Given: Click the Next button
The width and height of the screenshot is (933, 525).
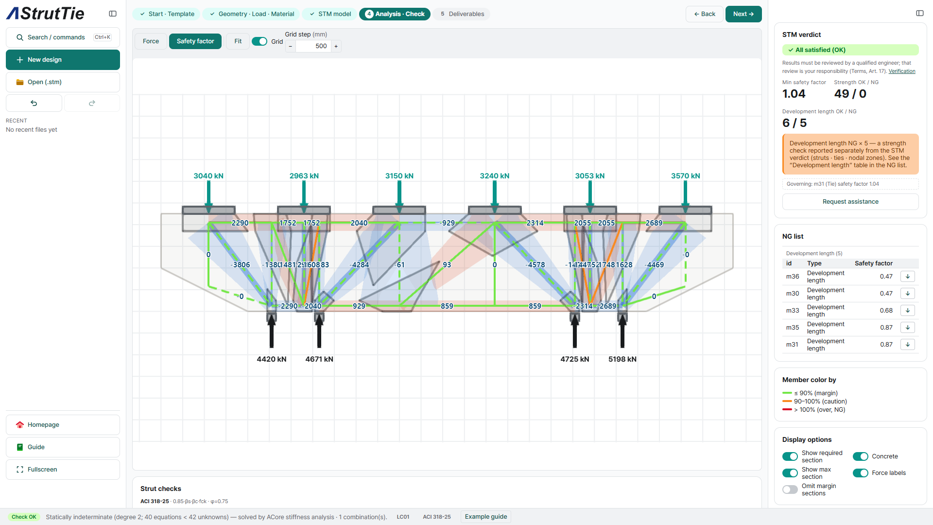Looking at the screenshot, I should coord(743,14).
